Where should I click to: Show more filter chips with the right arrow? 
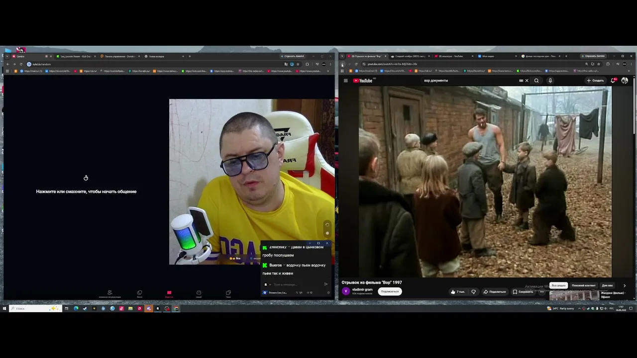click(x=625, y=285)
